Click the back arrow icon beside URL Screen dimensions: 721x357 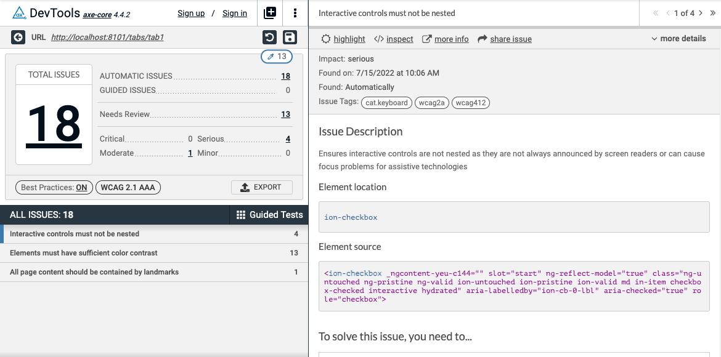[x=18, y=38]
